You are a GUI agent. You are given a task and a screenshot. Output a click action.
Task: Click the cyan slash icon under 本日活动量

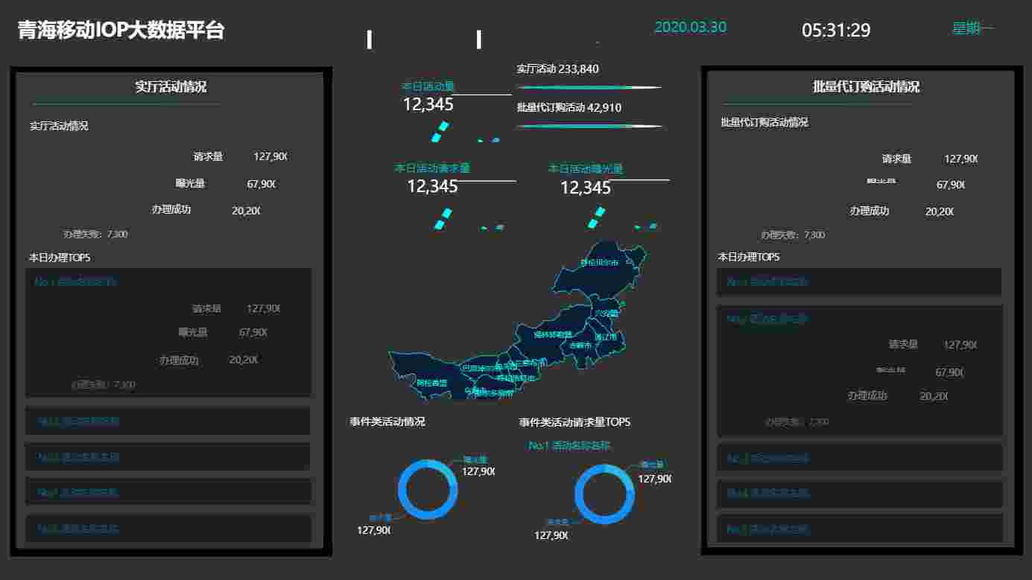[x=440, y=132]
